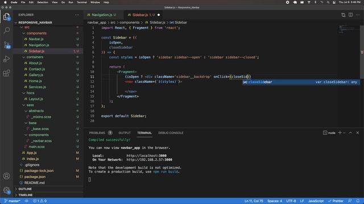The width and height of the screenshot is (364, 204).
Task: Open package.json in the explorer
Action: tap(48, 177)
